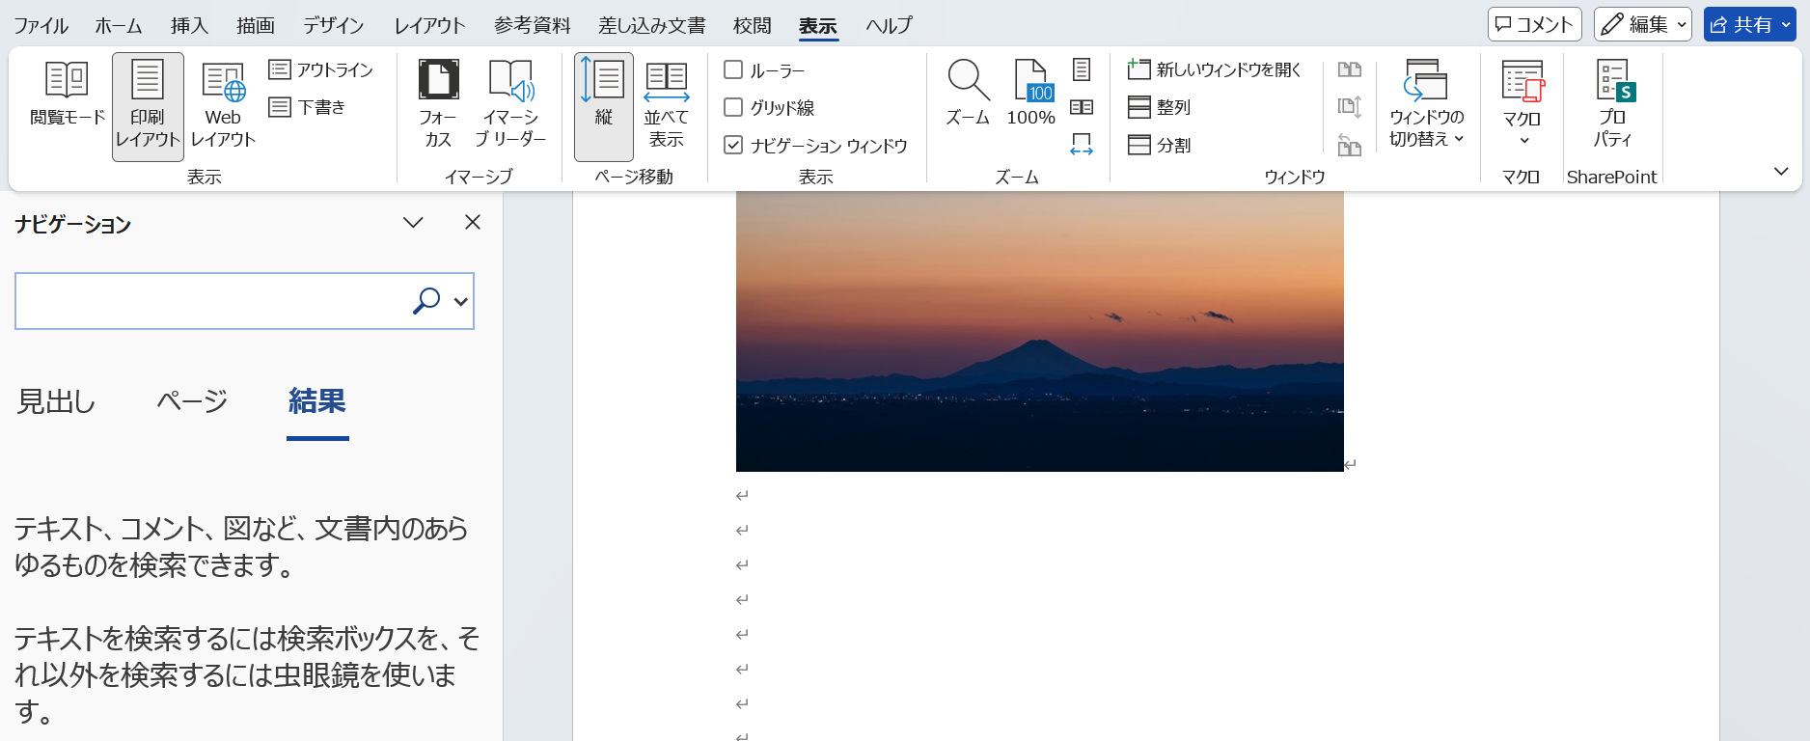Uncheck Navigation Window (ナビゲーション ウィンドウ) checkbox
Viewport: 1810px width, 741px height.
pyautogui.click(x=734, y=146)
